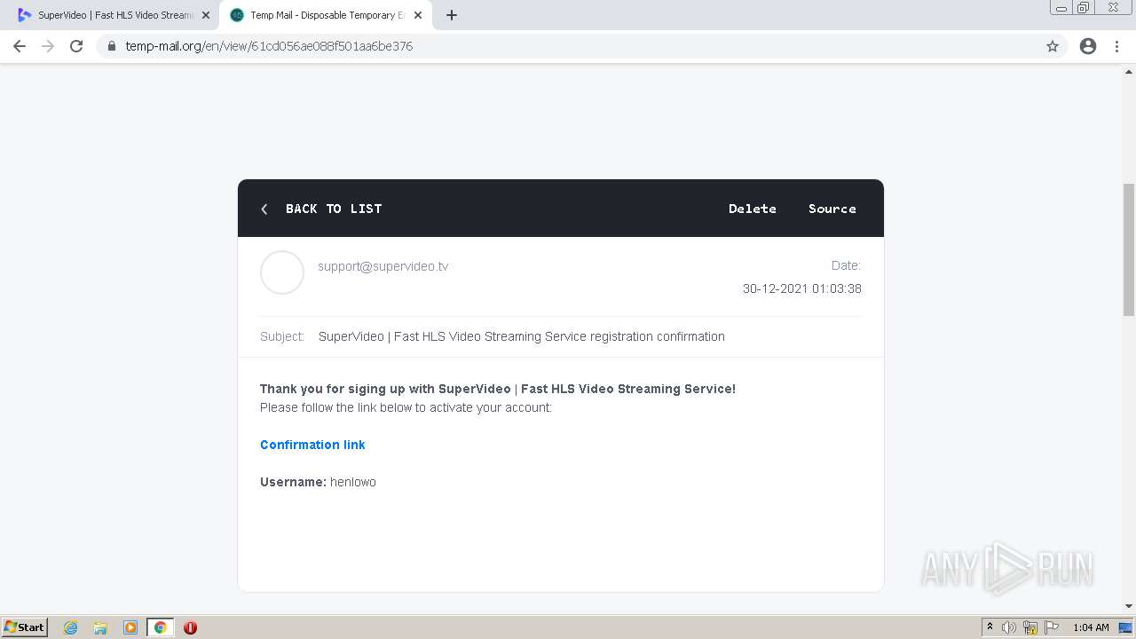1136x639 pixels.
Task: Click the sender avatar circle
Action: 282,272
